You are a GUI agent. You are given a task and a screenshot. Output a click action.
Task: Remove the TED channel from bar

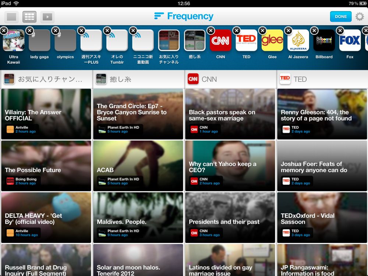point(237,31)
